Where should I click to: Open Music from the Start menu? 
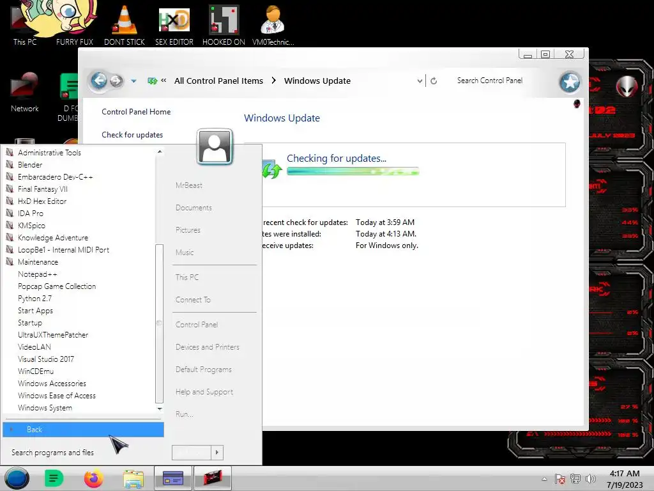(x=185, y=253)
